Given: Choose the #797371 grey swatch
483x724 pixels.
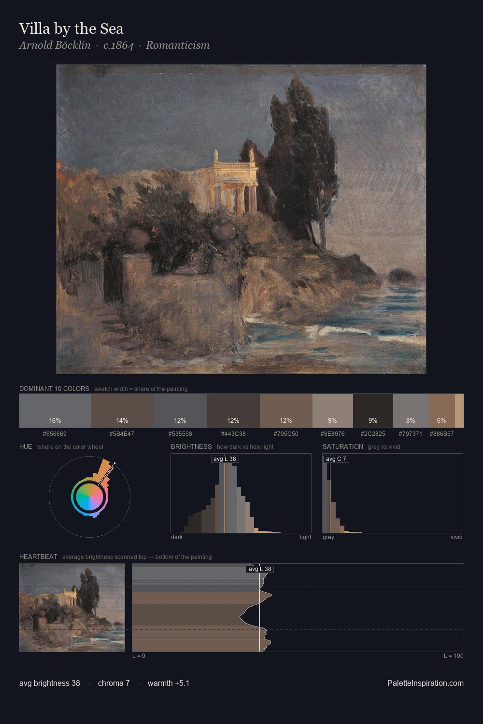Looking at the screenshot, I should pos(411,411).
